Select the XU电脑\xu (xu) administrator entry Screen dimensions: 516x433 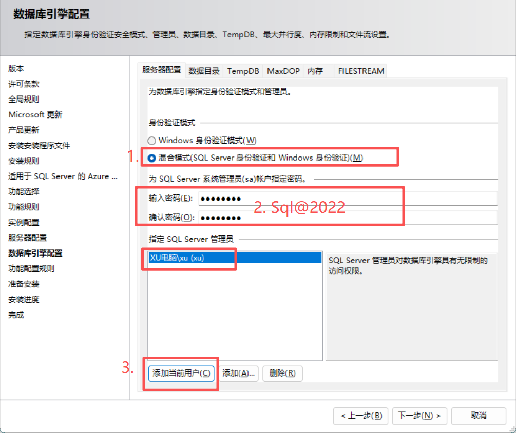[x=235, y=258]
